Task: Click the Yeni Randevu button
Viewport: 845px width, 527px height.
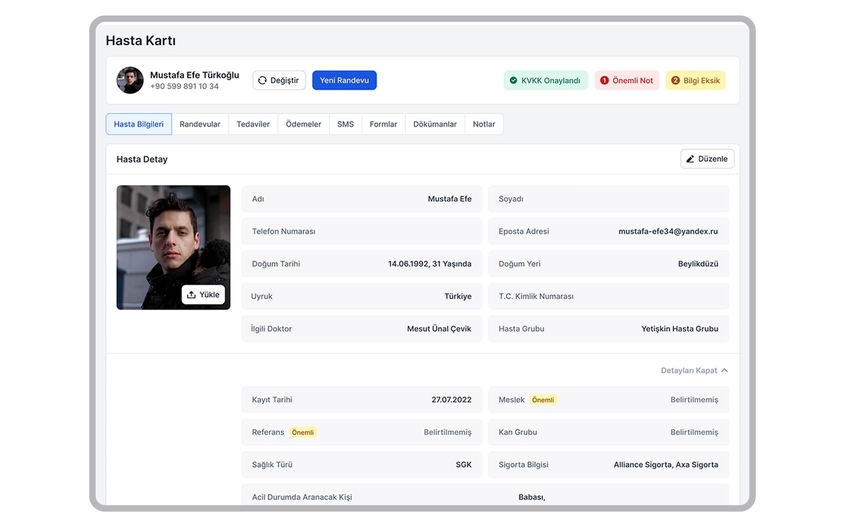Action: 344,80
